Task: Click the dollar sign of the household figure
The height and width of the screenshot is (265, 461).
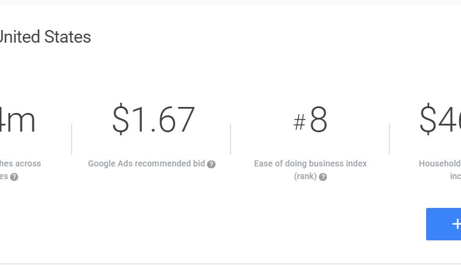Action: point(428,120)
